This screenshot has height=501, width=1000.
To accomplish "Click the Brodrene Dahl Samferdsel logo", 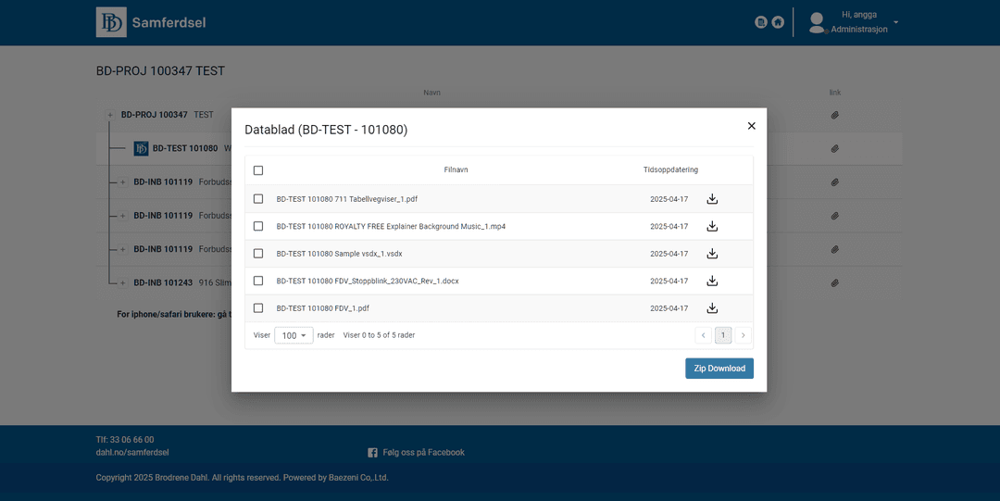I will point(111,22).
